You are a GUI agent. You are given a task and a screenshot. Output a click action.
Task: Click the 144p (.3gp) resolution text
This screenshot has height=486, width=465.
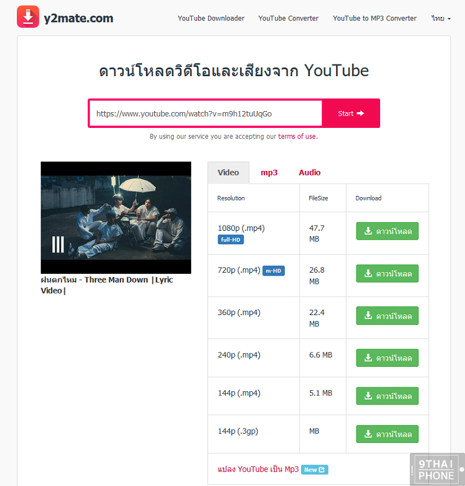click(238, 431)
